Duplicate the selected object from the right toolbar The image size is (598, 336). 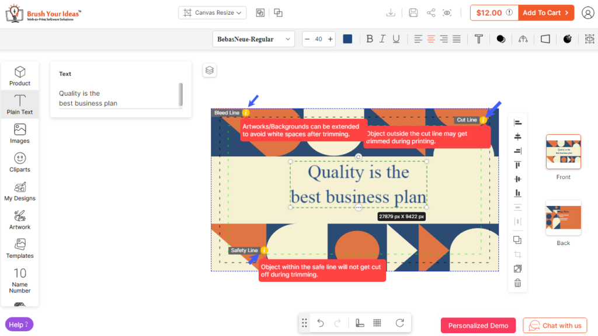[x=517, y=239]
